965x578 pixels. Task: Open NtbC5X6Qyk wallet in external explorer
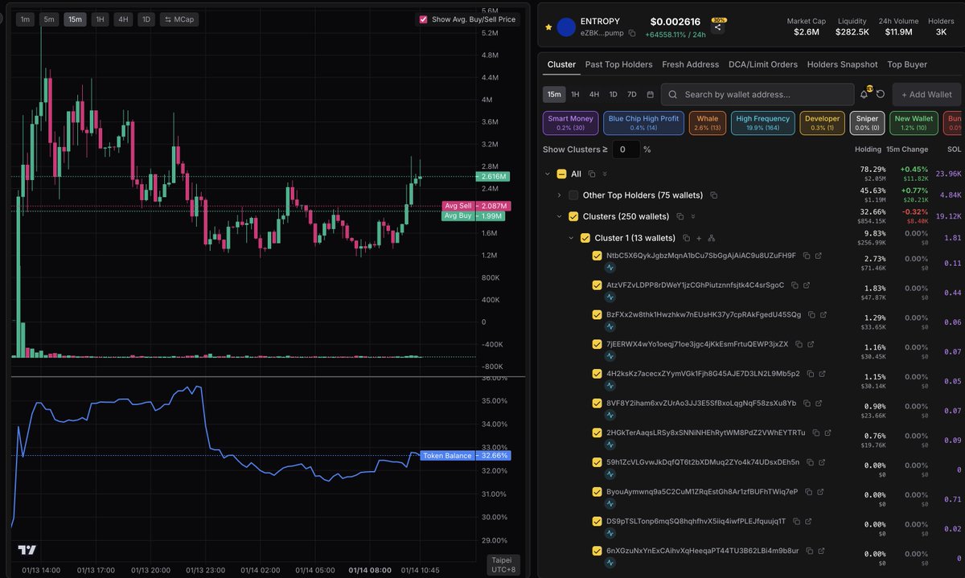[x=818, y=256]
